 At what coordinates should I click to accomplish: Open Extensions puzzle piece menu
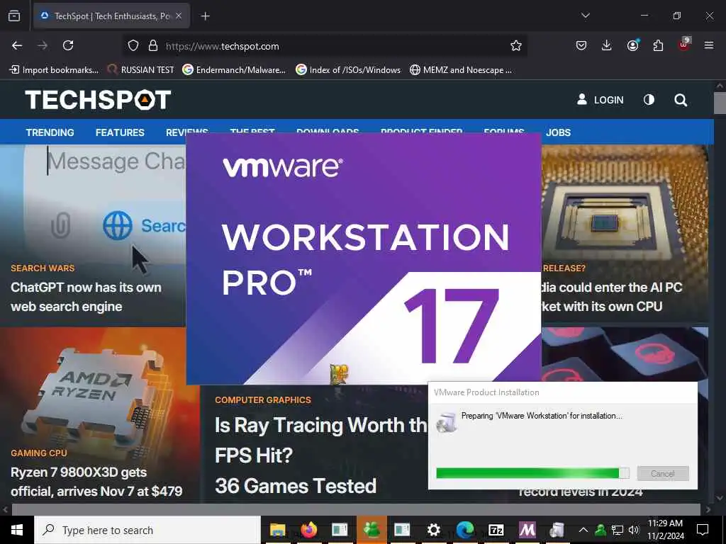tap(658, 46)
